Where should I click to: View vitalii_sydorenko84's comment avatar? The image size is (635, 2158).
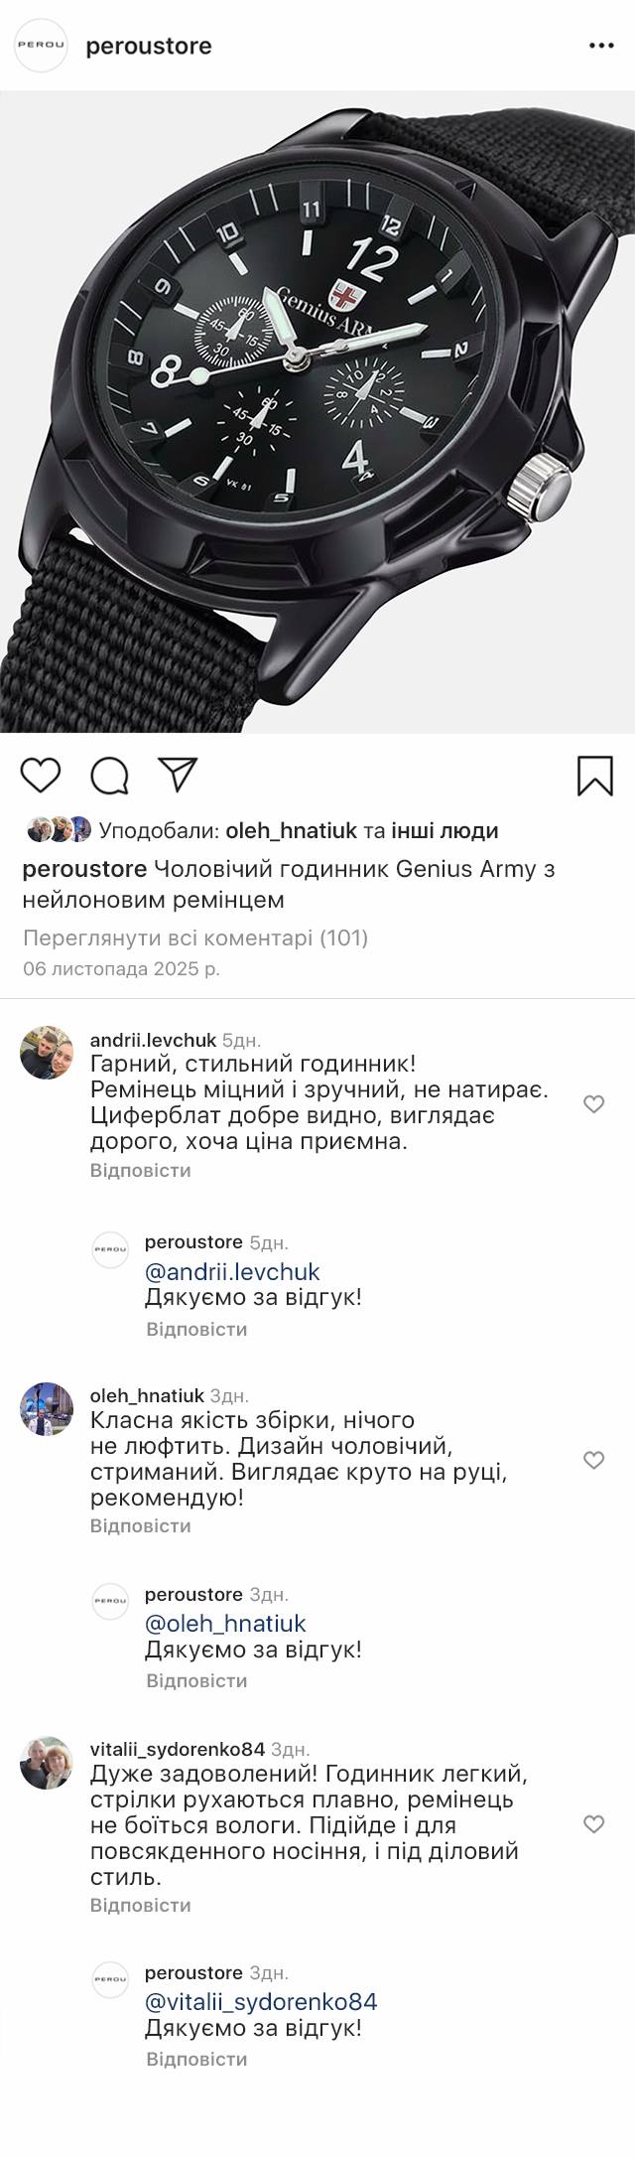(x=47, y=1763)
